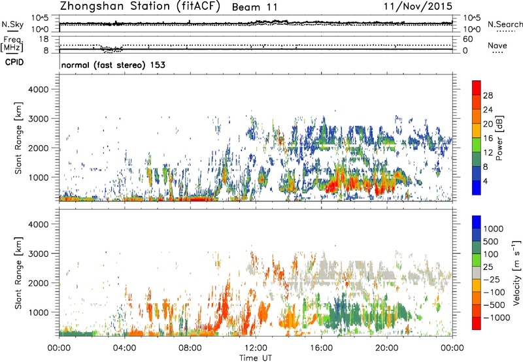Viewport: 523px width, 362px height.
Task: Click the '25' velocity colorbar tick
Action: [488, 267]
